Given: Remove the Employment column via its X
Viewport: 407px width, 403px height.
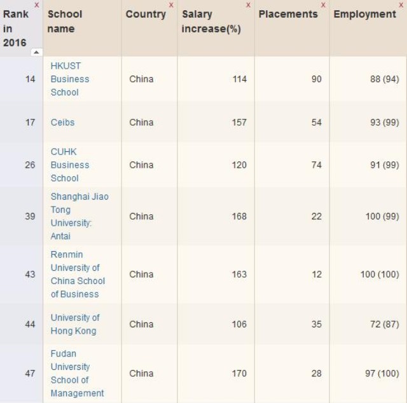Looking at the screenshot, I should click(401, 5).
